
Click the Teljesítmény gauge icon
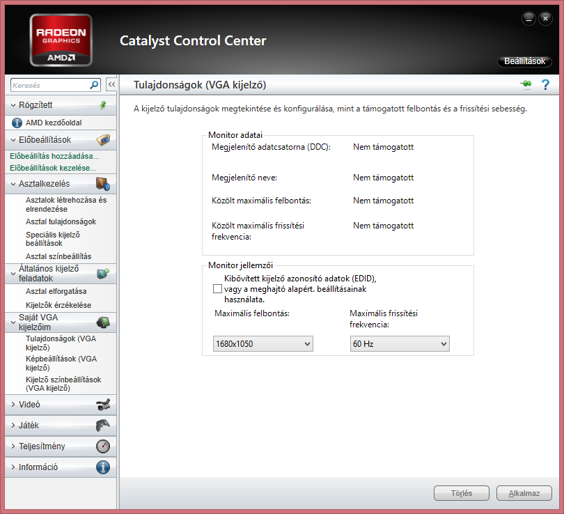pyautogui.click(x=103, y=446)
